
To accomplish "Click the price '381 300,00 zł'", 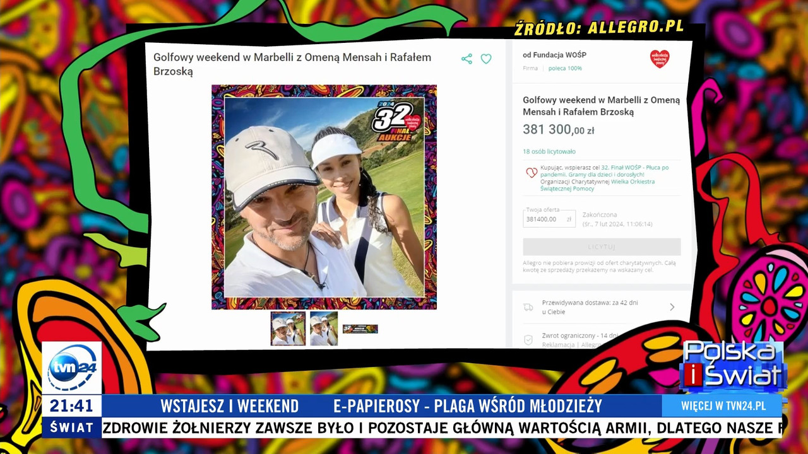I will 559,130.
